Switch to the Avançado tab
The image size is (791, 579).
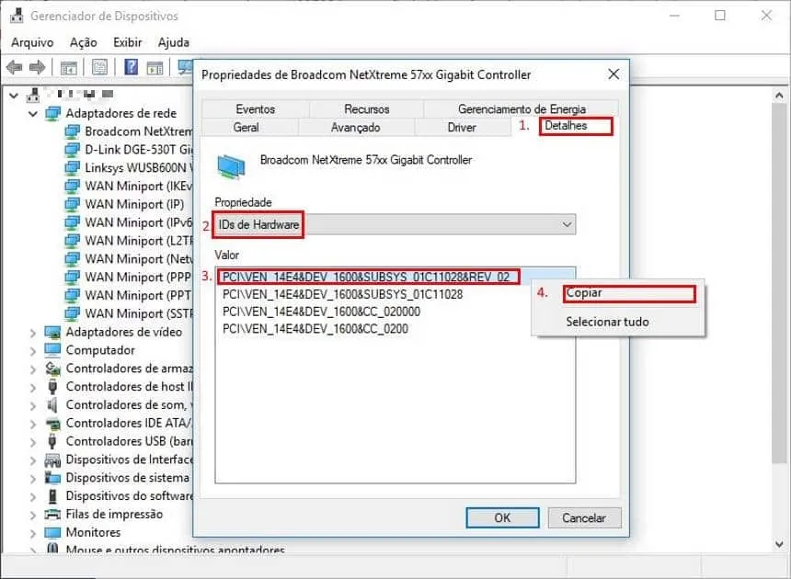tap(356, 127)
